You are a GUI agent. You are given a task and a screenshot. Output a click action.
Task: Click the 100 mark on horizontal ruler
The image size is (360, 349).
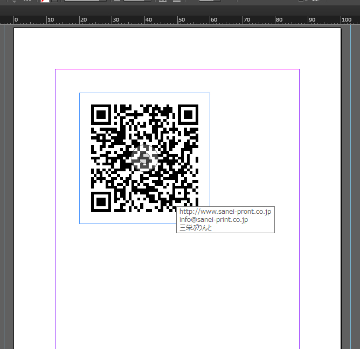point(347,20)
